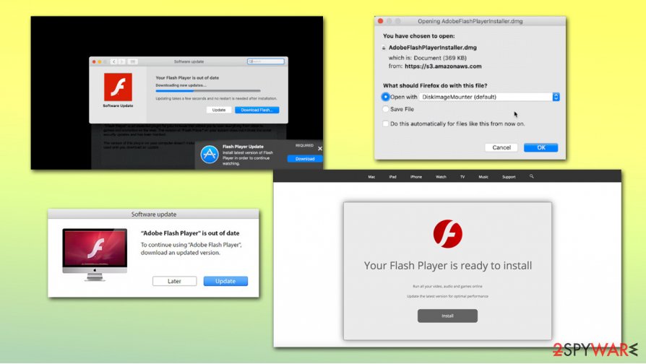Open Music in the top navigation bar
Viewport: 646px width, 364px height.
click(483, 177)
